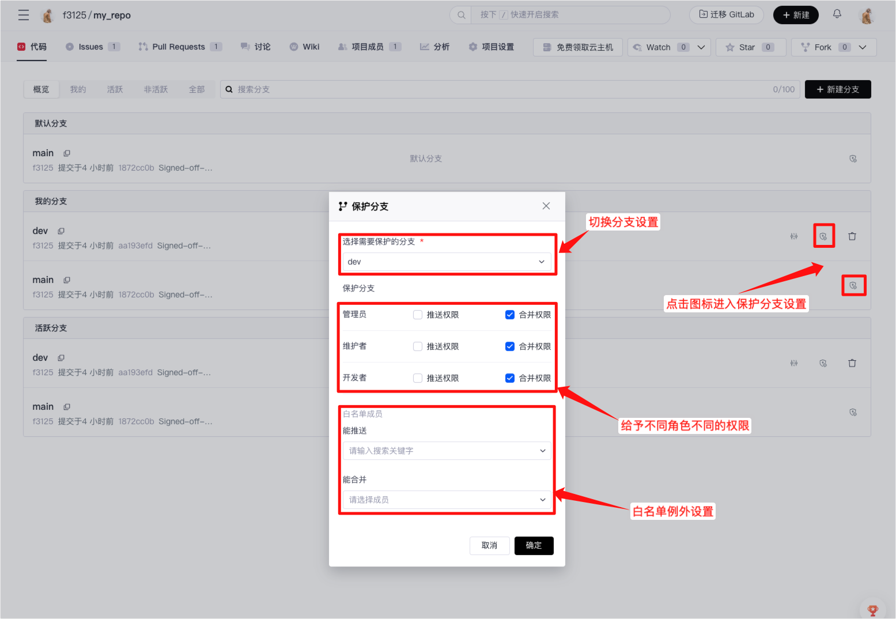Image resolution: width=896 pixels, height=619 pixels.
Task: Select the 活跃 branch filter tab
Action: 115,89
